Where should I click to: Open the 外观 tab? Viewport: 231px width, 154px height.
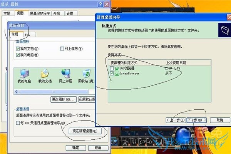[x=57, y=13]
